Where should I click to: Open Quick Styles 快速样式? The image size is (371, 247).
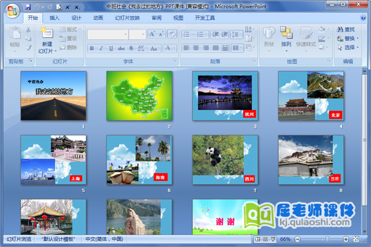click(x=306, y=39)
